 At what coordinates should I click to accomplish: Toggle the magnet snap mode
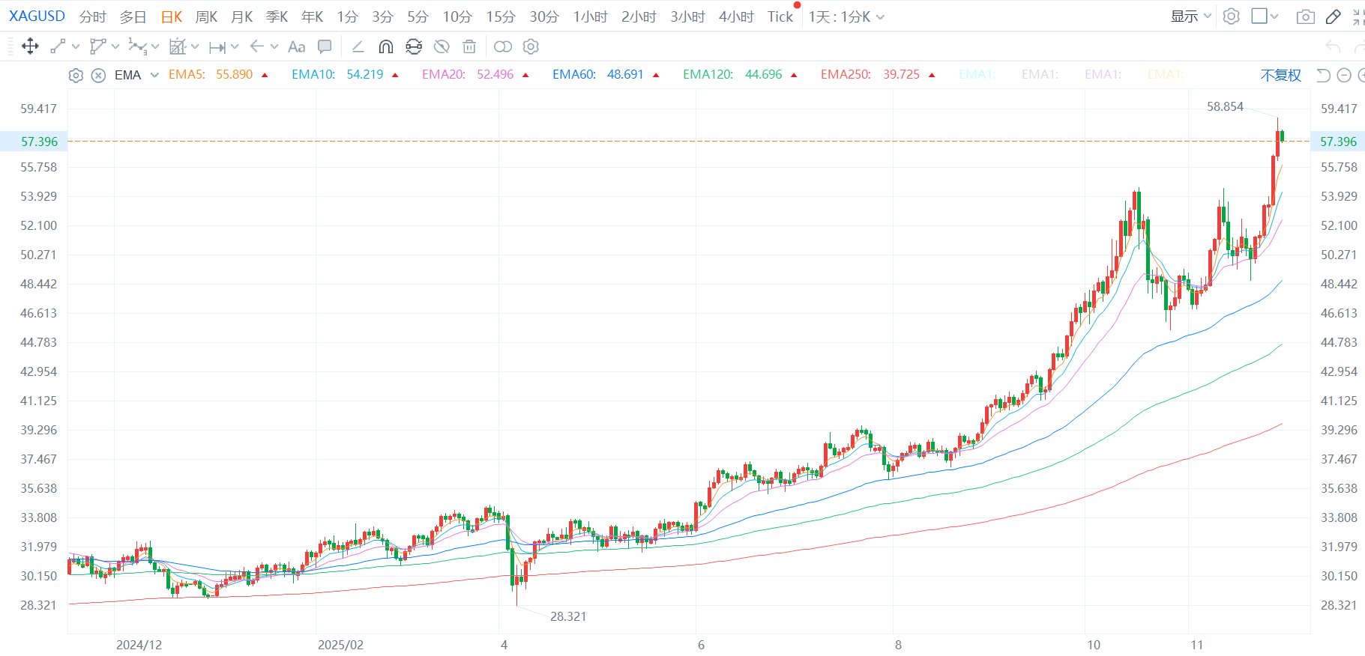click(x=385, y=46)
